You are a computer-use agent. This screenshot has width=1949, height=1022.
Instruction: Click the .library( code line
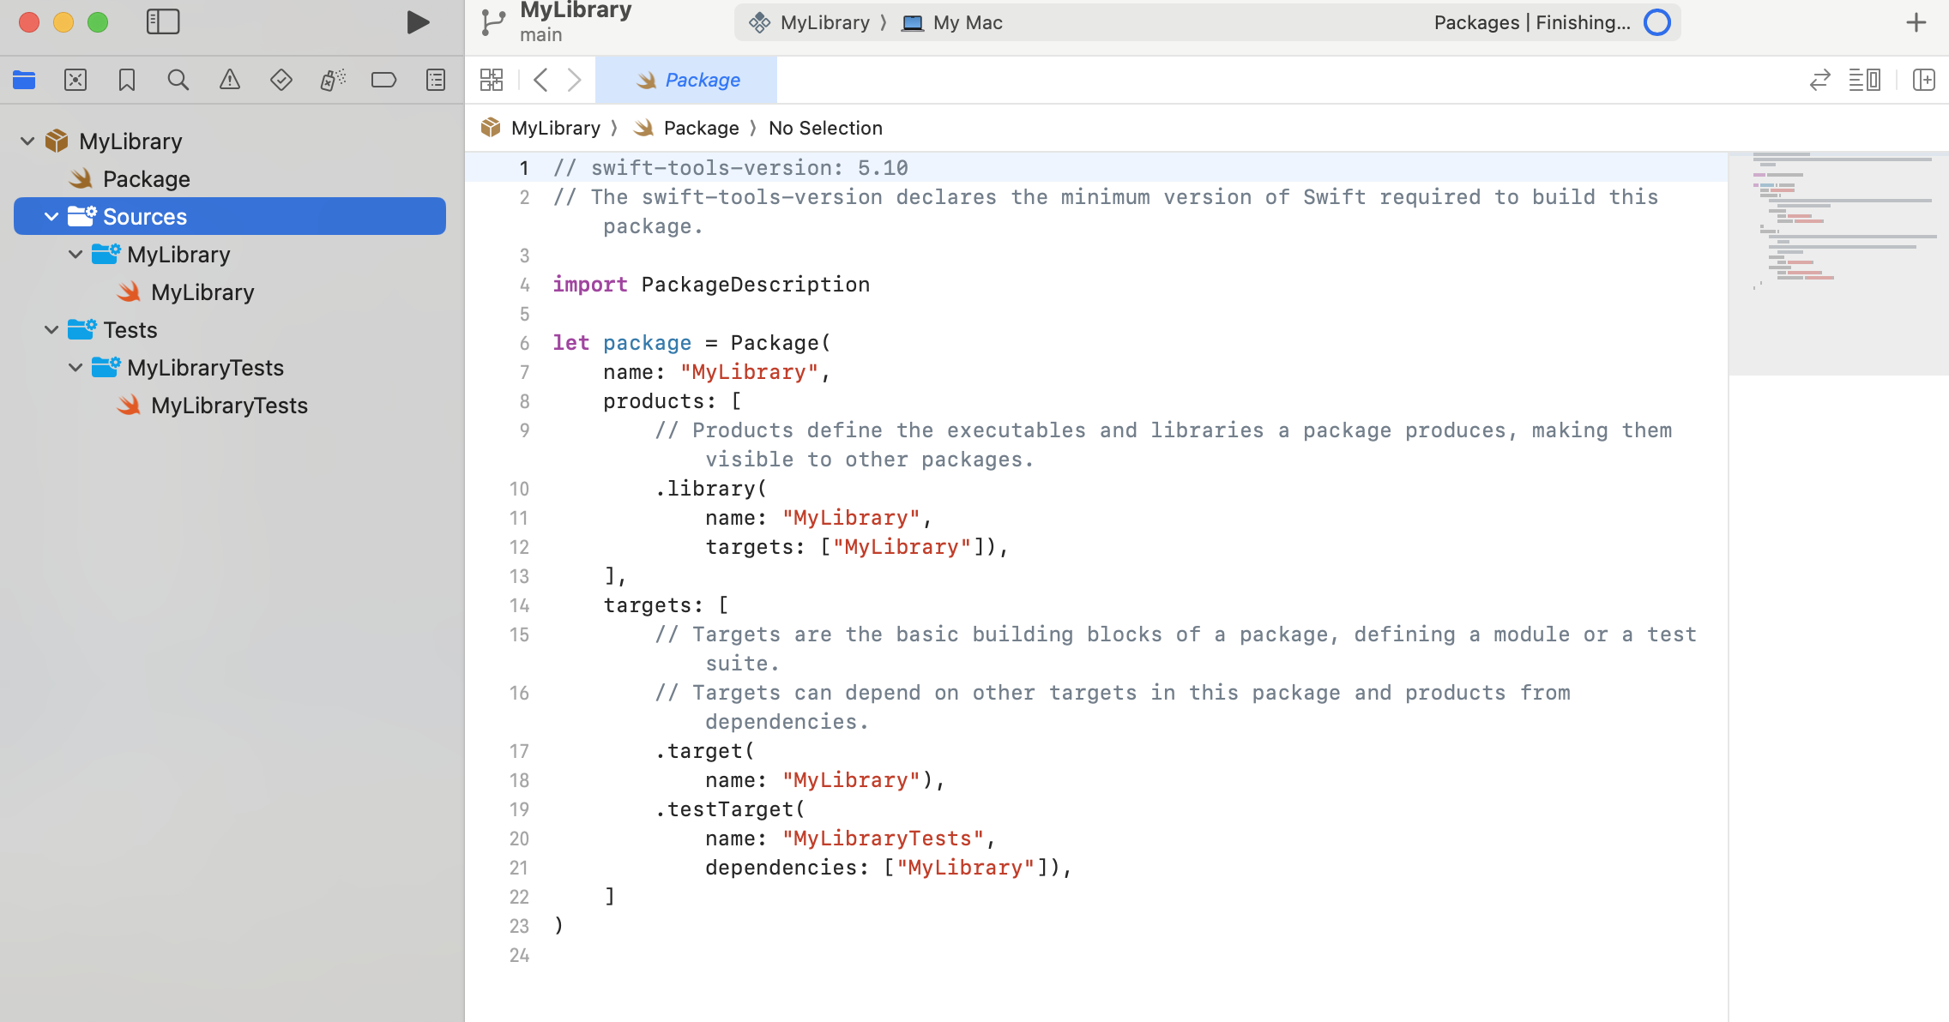tap(711, 488)
